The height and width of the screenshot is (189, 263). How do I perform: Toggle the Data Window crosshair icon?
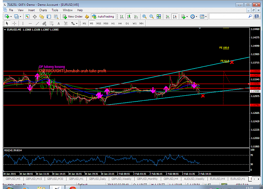(x=35, y=16)
